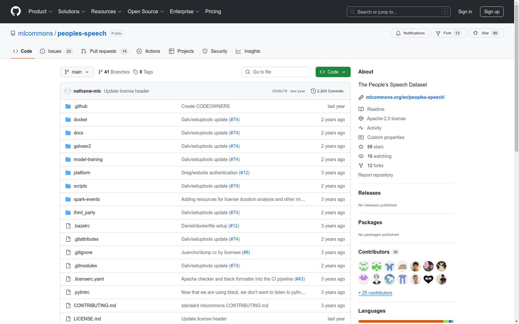Open the GitHub home logo
Viewport: 519px width, 324px height.
click(16, 11)
